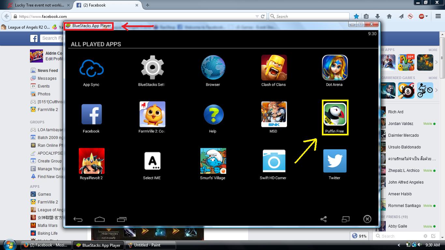Launch Clash of Clans

coord(274,68)
